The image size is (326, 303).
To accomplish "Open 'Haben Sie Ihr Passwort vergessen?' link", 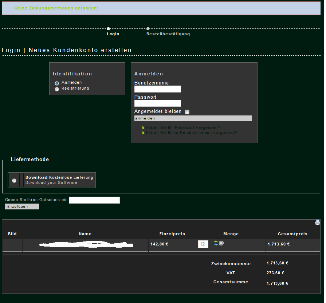I will pos(183,128).
